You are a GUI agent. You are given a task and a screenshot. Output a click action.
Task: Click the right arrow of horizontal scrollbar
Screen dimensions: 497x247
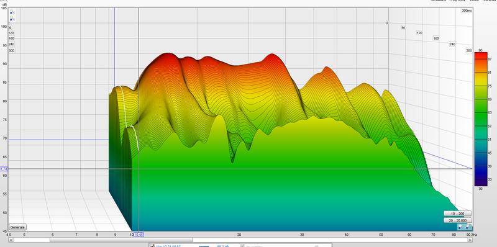click(470, 240)
